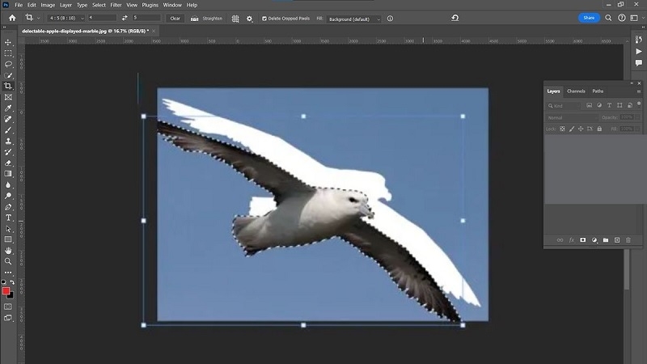Select the Pen tool
The height and width of the screenshot is (364, 647).
pyautogui.click(x=8, y=207)
